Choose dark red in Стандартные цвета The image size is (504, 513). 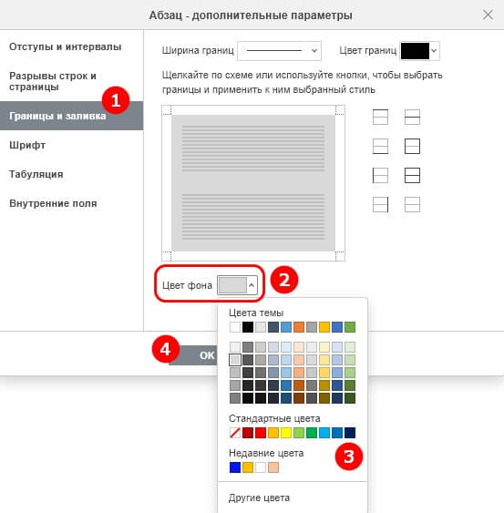[x=248, y=433]
